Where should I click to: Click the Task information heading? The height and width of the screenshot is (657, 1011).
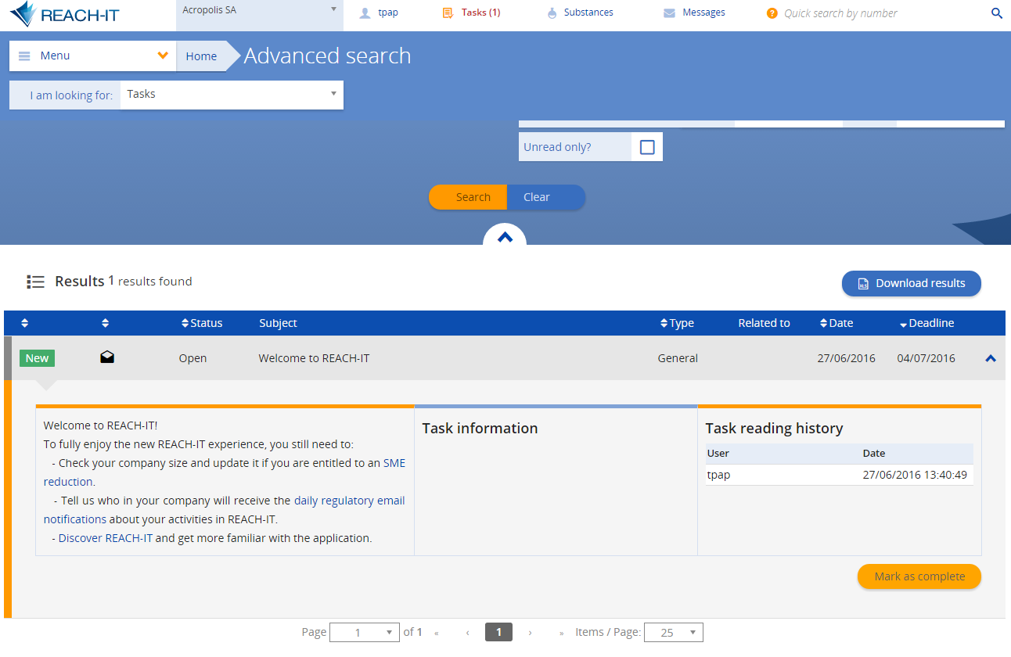tap(480, 428)
